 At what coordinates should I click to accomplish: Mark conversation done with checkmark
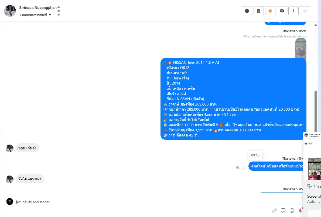(x=305, y=11)
